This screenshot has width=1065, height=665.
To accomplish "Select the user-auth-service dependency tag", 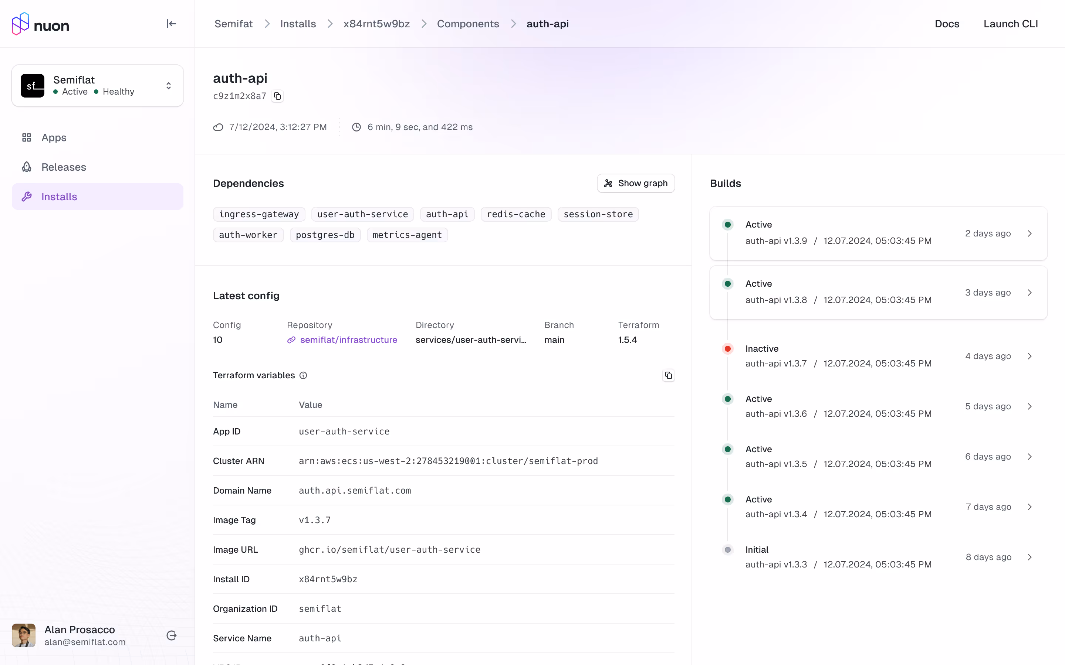I will point(363,214).
